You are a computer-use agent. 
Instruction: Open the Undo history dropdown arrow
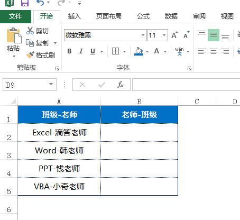pos(49,3)
